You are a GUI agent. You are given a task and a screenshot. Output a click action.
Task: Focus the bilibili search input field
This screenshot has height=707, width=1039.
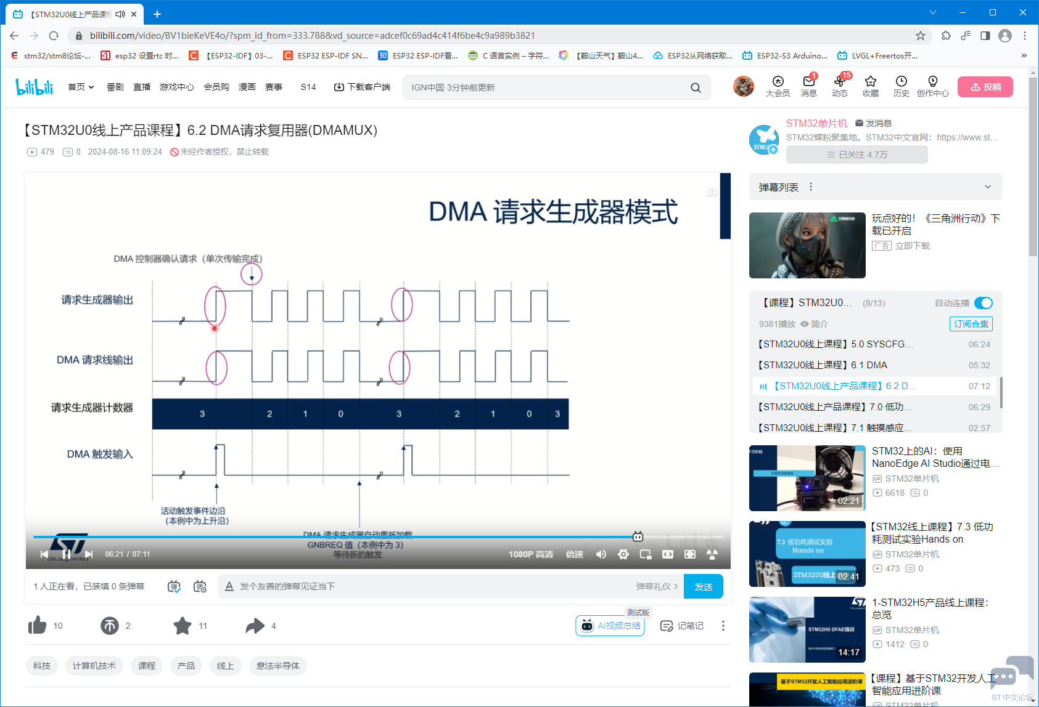[x=546, y=87]
